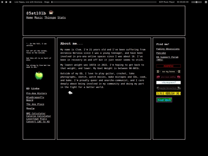This screenshot has width=208, height=156.
Task: Click the dark metallic 'long live' badge
Action: point(168,88)
